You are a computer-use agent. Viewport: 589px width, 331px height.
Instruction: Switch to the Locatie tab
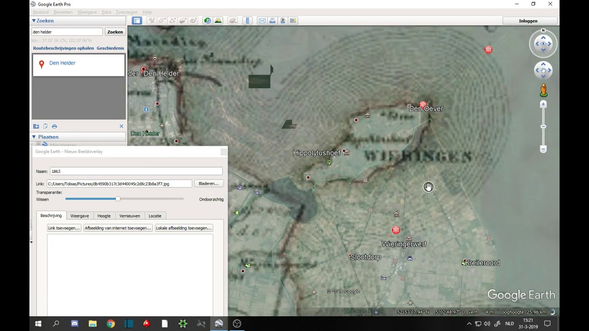(x=155, y=216)
